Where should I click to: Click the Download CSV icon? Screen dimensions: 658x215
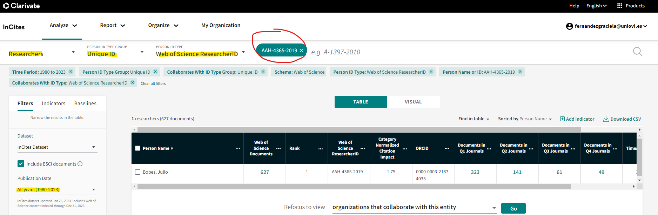click(606, 119)
